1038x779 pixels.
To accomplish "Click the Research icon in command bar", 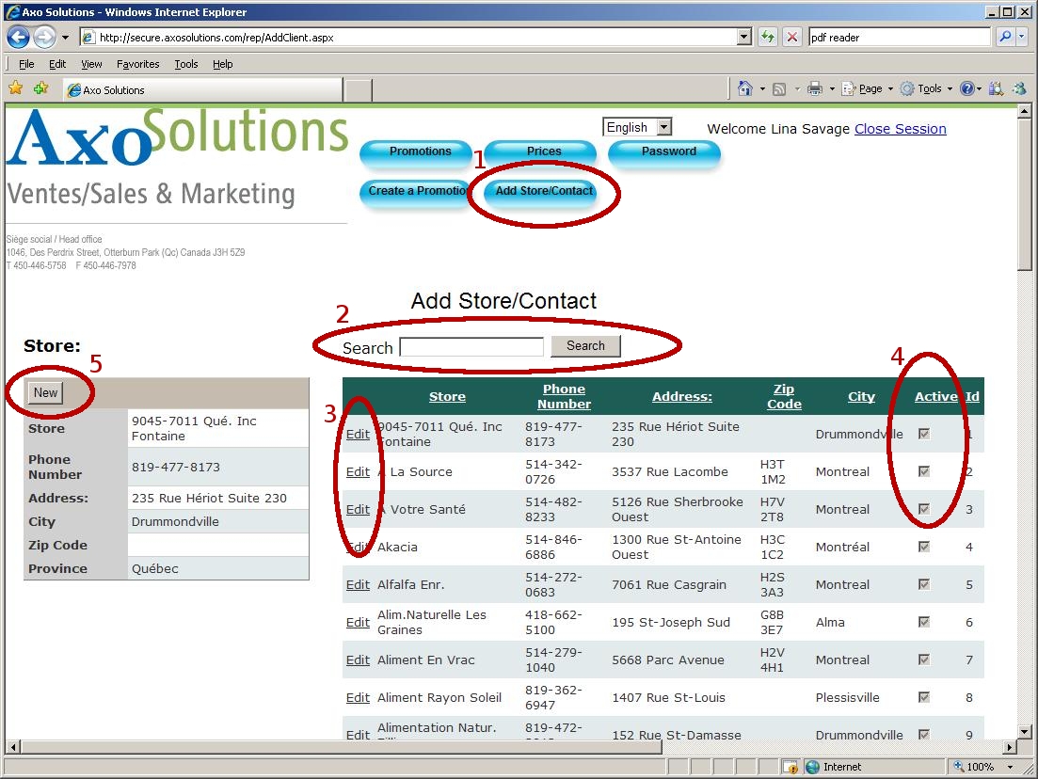I will point(996,88).
